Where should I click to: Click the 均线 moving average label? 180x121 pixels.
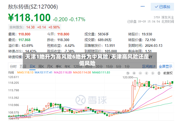point(11,72)
